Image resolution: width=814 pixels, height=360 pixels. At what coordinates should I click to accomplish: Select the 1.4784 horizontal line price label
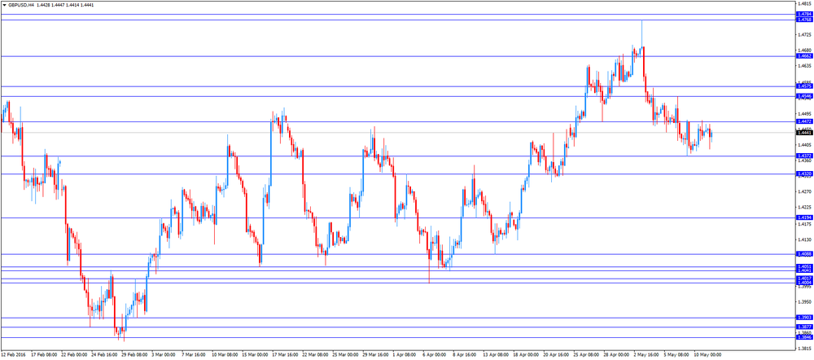[803, 14]
